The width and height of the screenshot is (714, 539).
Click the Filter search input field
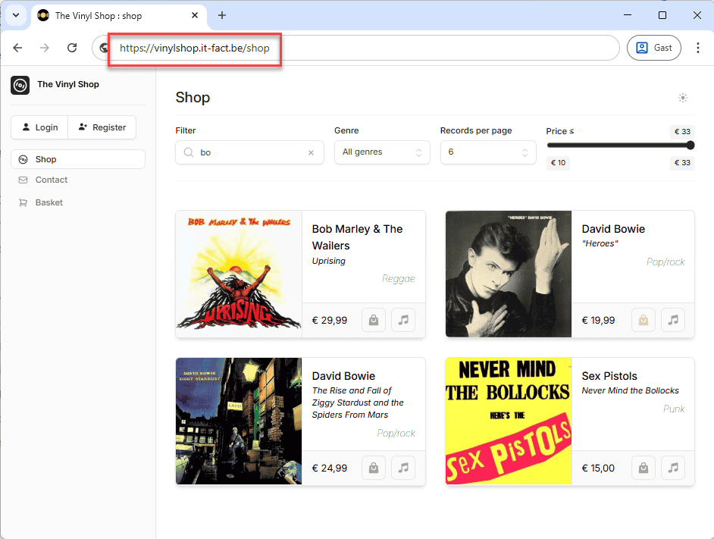coord(249,152)
